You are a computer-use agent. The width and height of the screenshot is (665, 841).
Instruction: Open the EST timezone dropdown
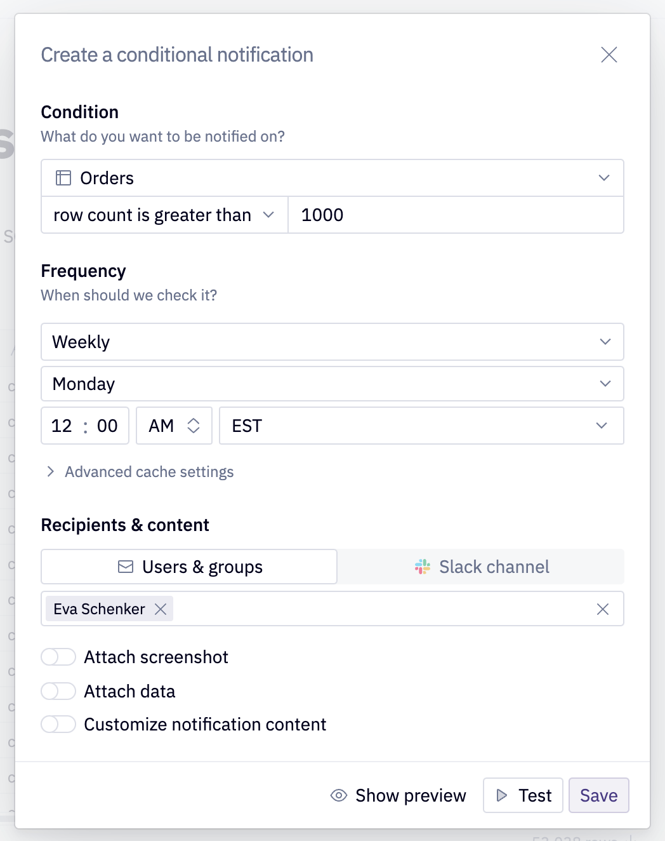(421, 426)
